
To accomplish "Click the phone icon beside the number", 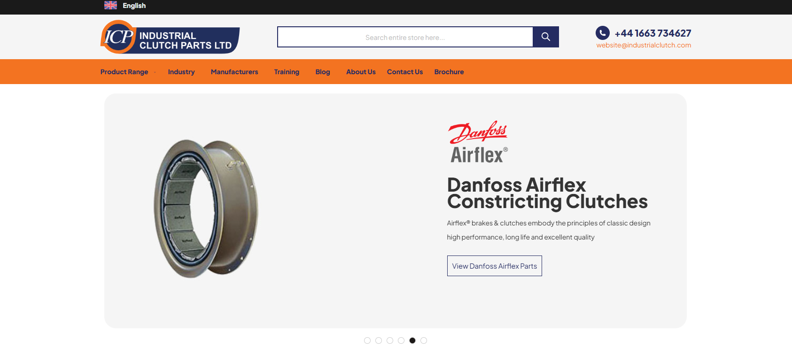I will click(603, 33).
